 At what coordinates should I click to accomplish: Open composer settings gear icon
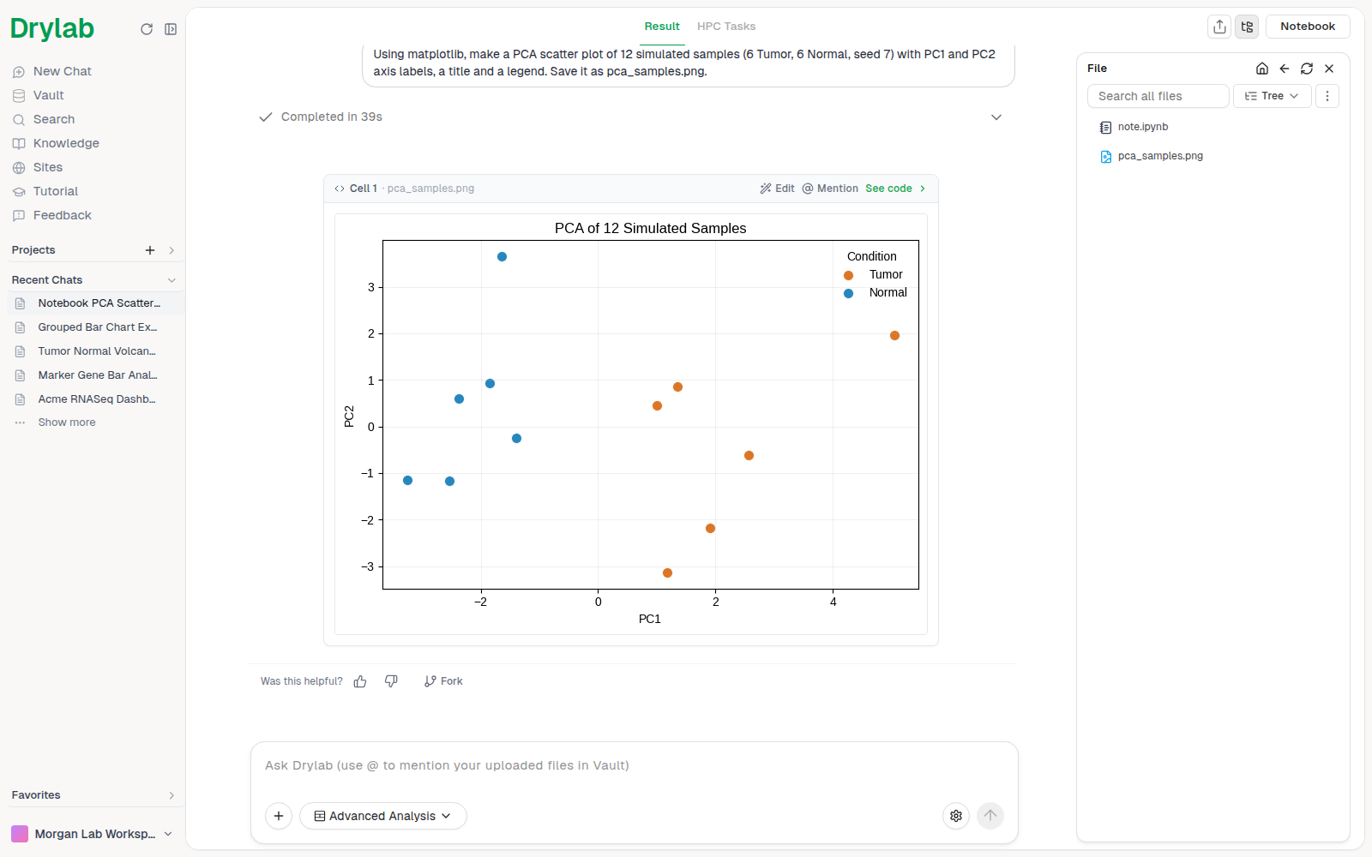tap(956, 816)
